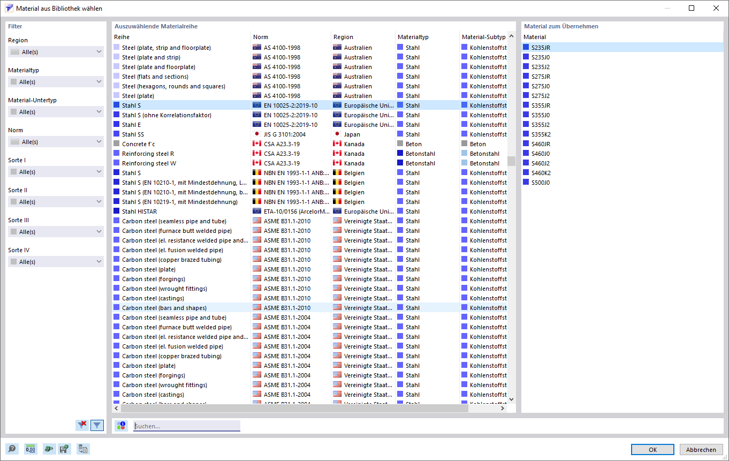Viewport: 729px width, 461px height.
Task: Click the blue swatch next to S275J0
Action: tap(526, 86)
